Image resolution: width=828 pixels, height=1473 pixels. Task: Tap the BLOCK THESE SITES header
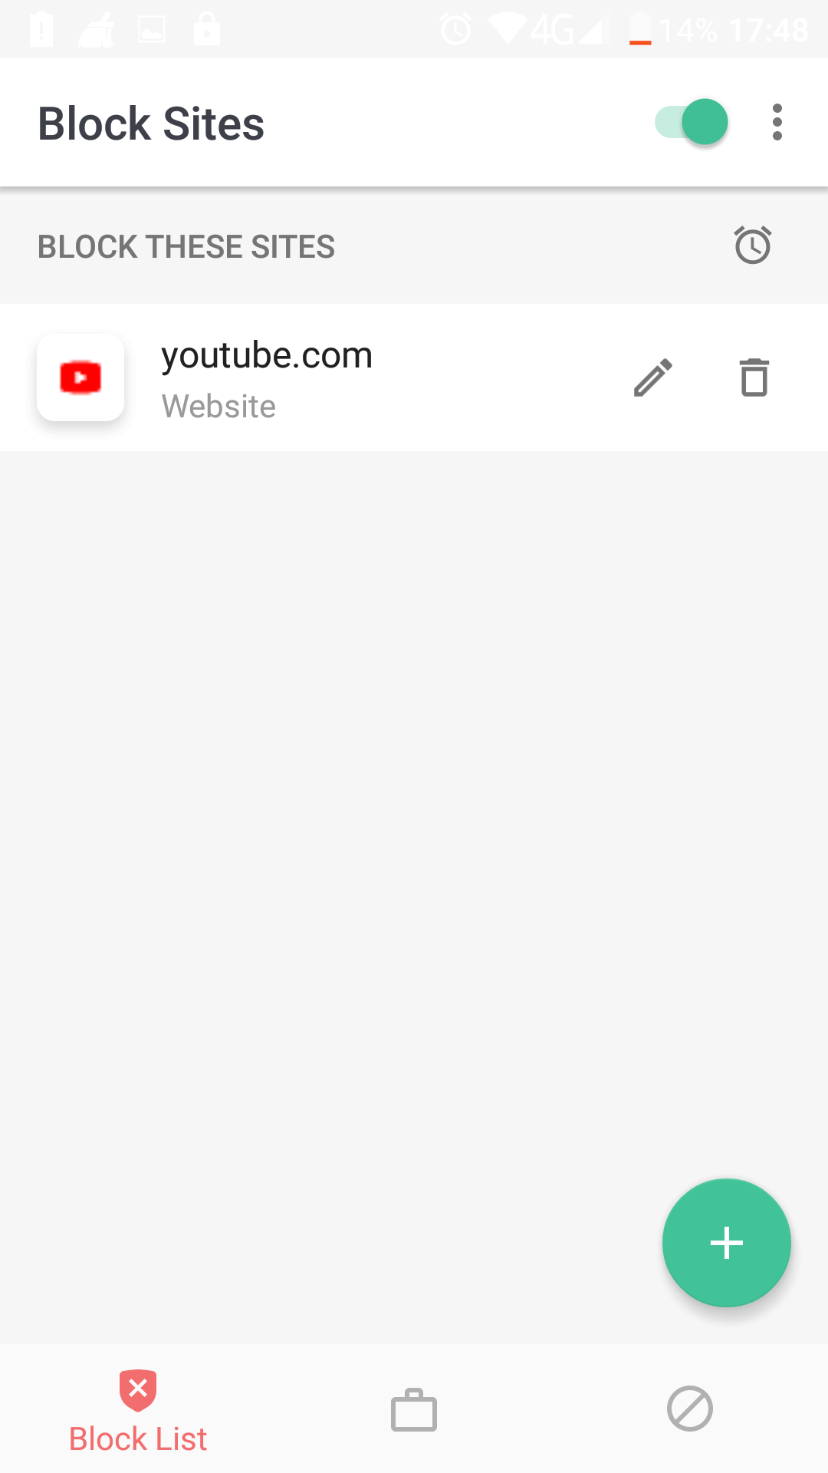pos(186,247)
